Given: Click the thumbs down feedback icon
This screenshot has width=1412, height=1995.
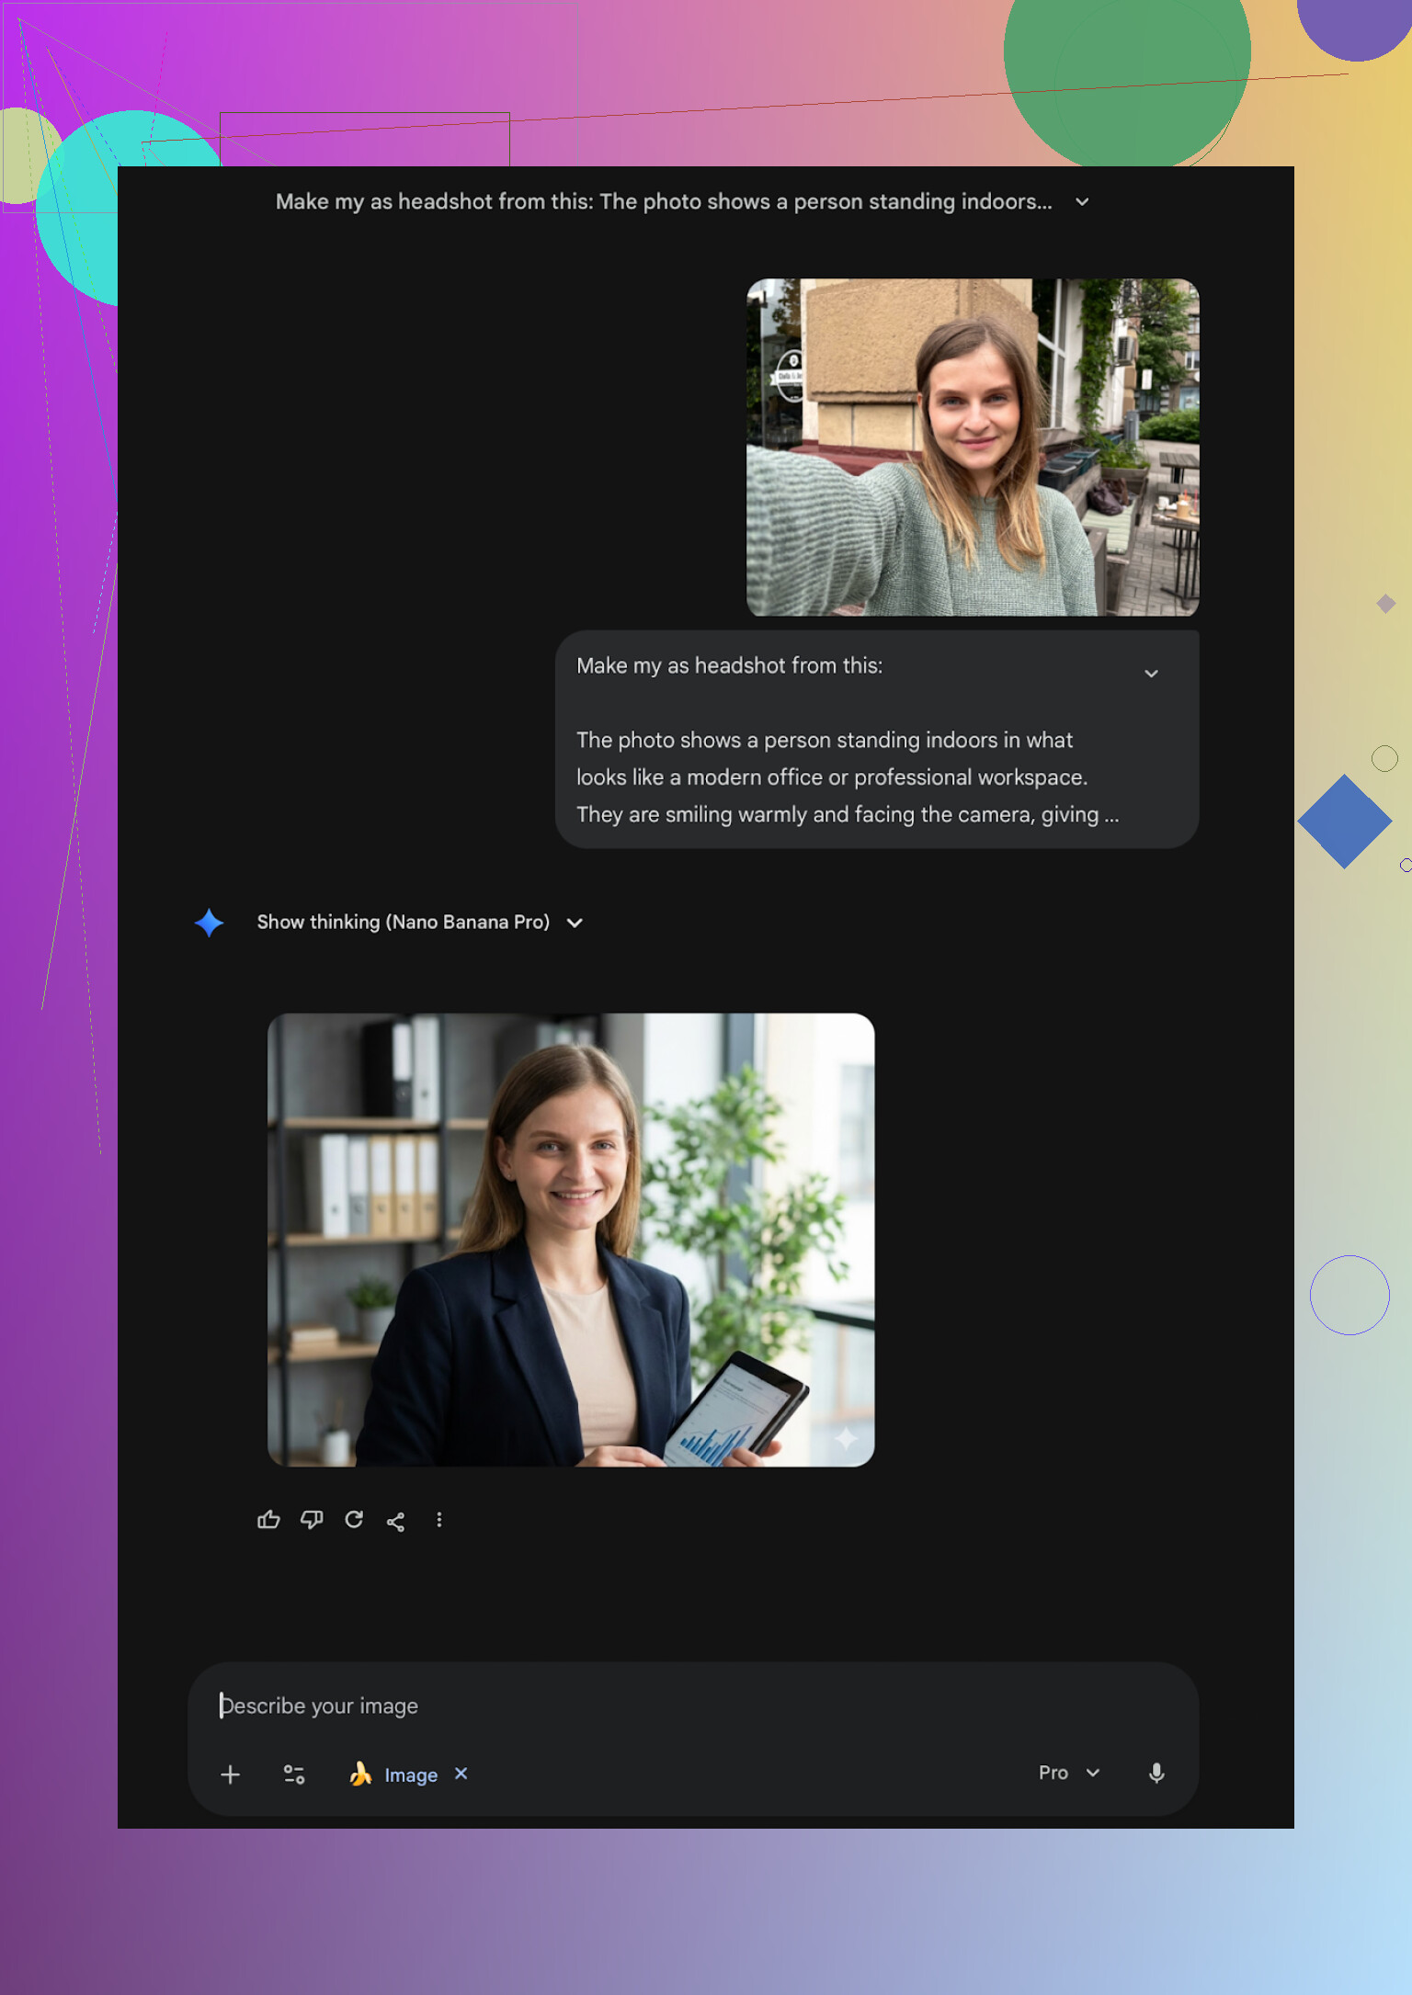Looking at the screenshot, I should (x=312, y=1520).
